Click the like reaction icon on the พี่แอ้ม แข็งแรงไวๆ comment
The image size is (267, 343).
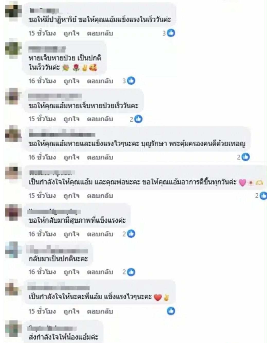click(x=171, y=311)
